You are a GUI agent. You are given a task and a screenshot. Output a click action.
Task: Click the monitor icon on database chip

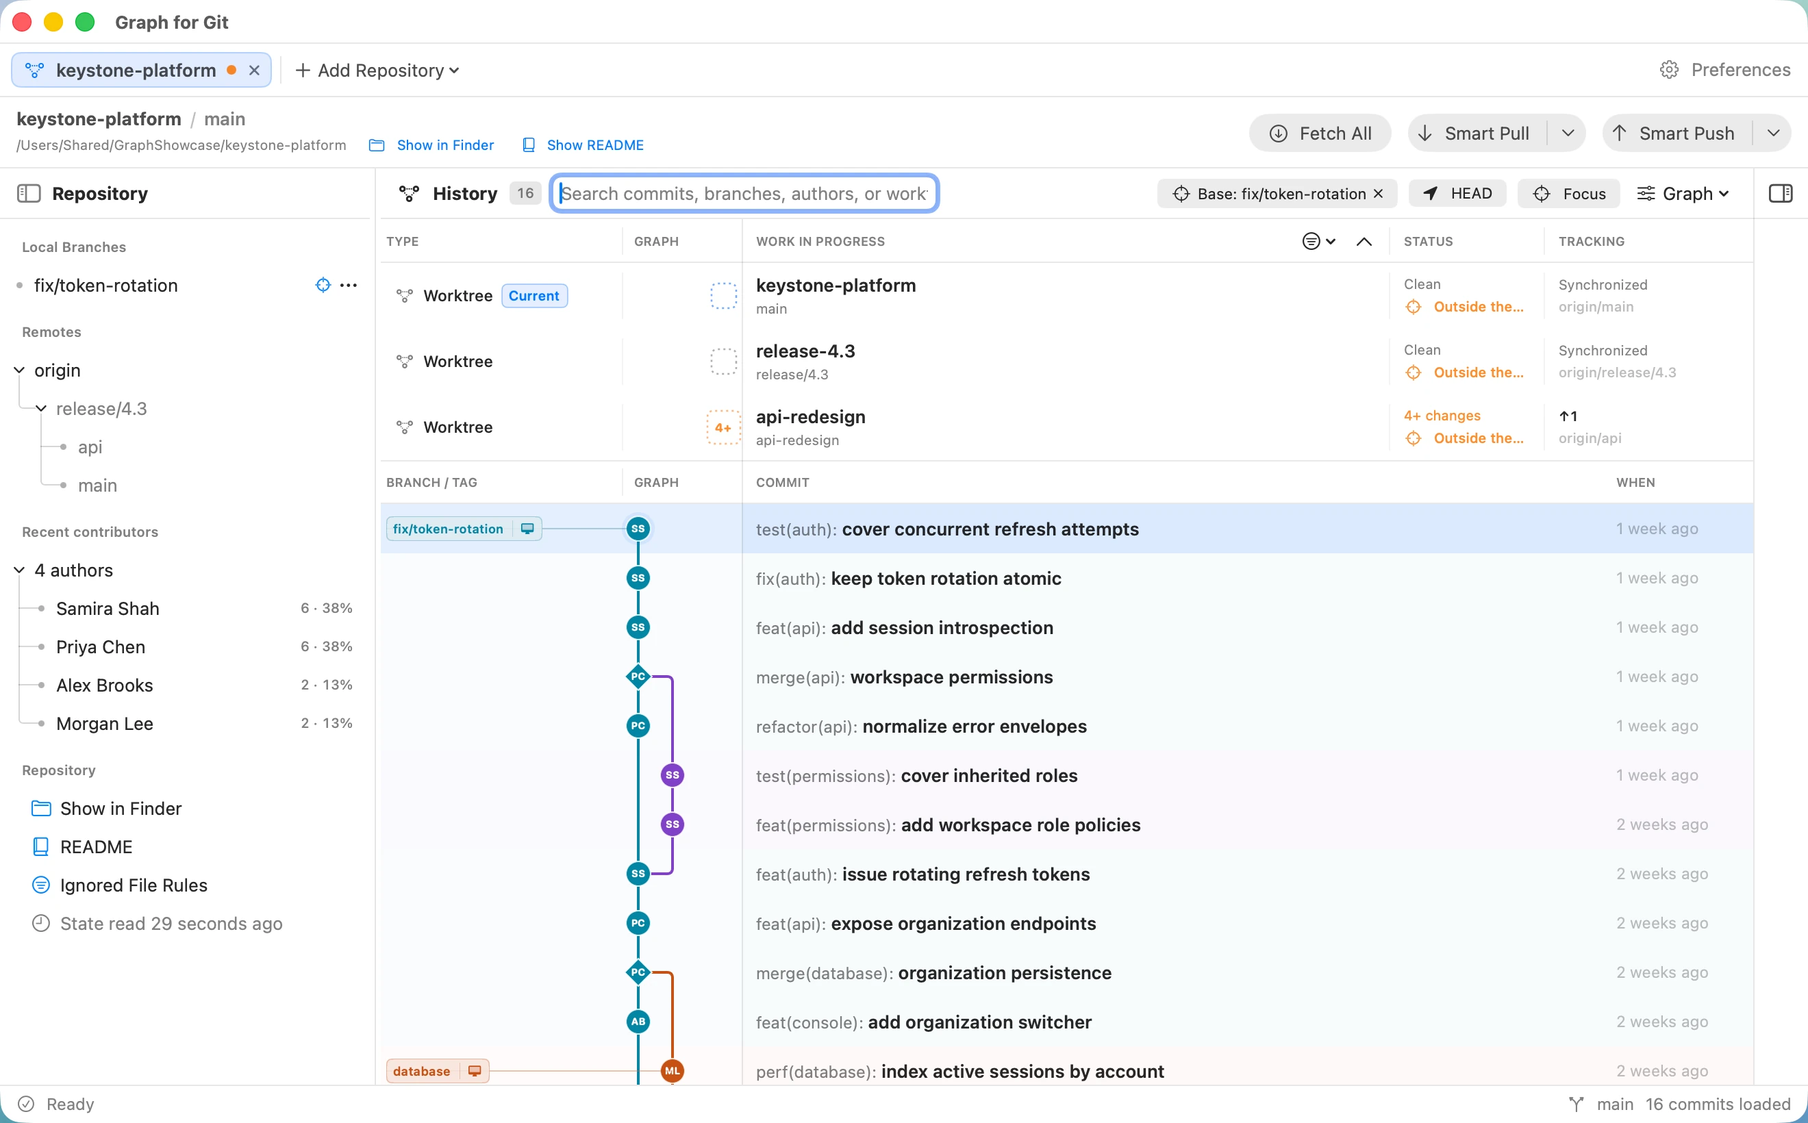point(475,1071)
